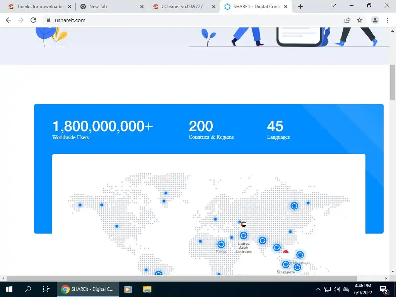This screenshot has width=396, height=297.
Task: Click the network icon in the system tray
Action: pos(328,289)
